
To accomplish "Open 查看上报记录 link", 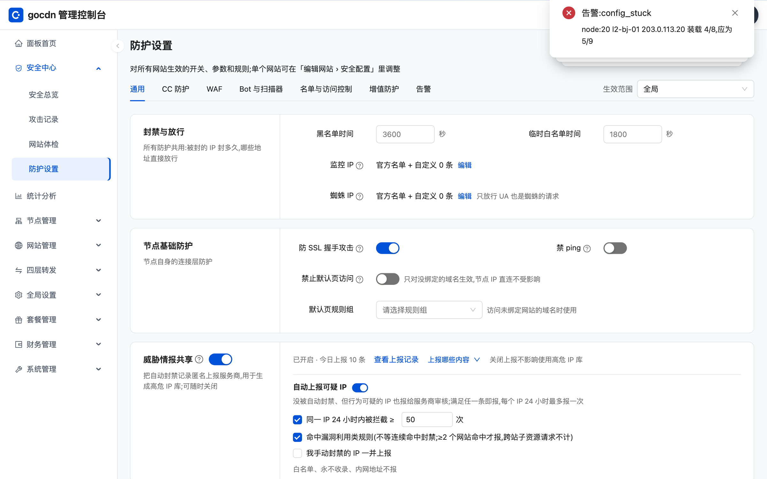I will click(396, 360).
